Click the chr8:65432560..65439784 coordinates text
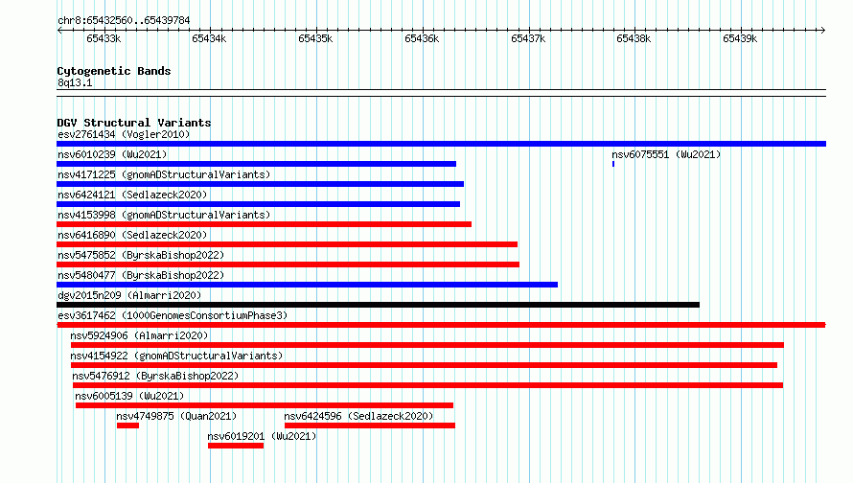The image size is (853, 483). tap(124, 21)
